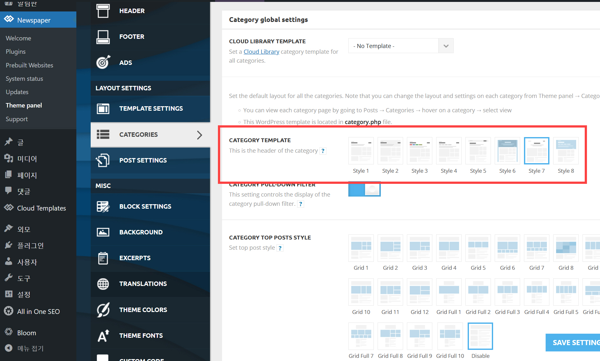Select category template Style 1
The width and height of the screenshot is (600, 361).
361,151
